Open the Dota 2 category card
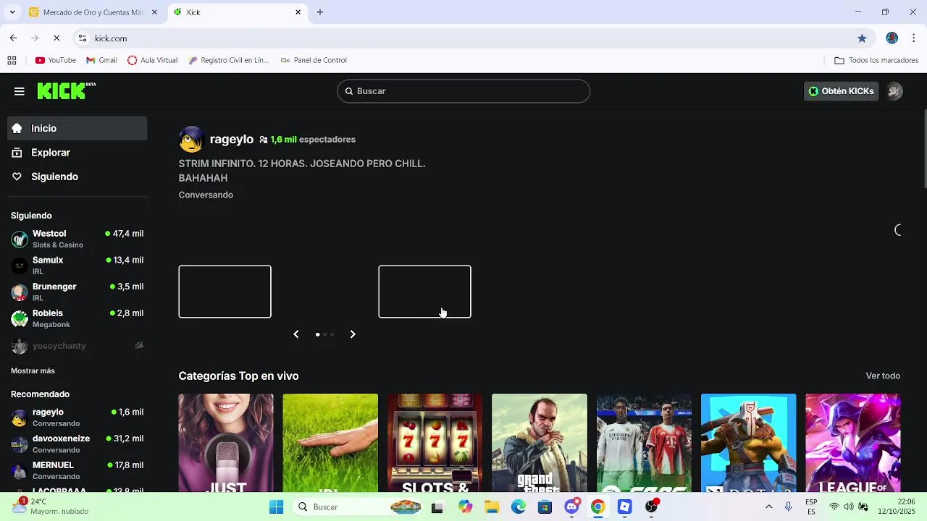The height and width of the screenshot is (521, 927). [x=748, y=443]
